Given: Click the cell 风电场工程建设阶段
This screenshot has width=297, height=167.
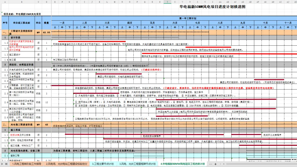Looking at the screenshot, I should click(22, 125).
